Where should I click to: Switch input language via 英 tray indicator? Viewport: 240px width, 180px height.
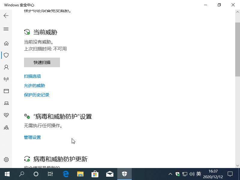coord(198,174)
